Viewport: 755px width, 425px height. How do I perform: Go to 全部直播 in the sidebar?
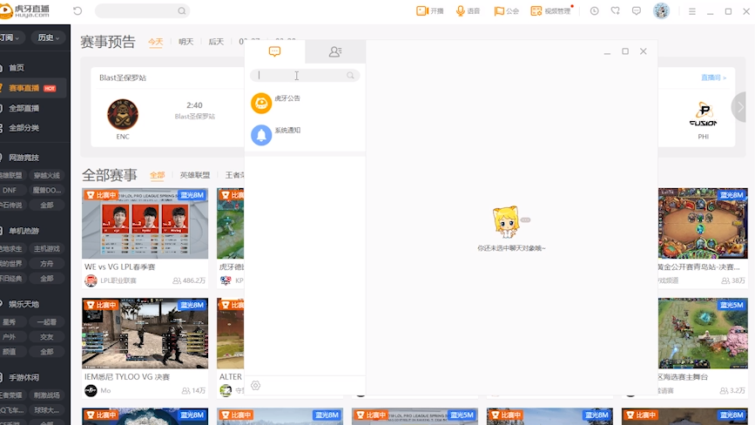tap(24, 108)
